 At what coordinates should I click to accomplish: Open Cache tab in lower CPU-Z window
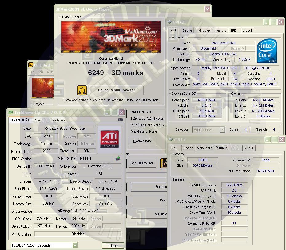(188, 148)
